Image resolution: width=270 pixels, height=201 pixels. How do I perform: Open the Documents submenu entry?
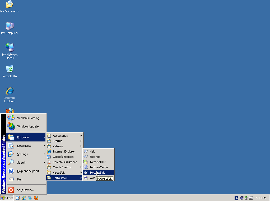(26, 146)
